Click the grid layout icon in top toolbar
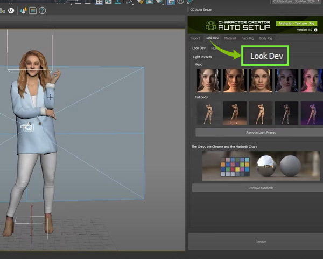 pos(99,2)
